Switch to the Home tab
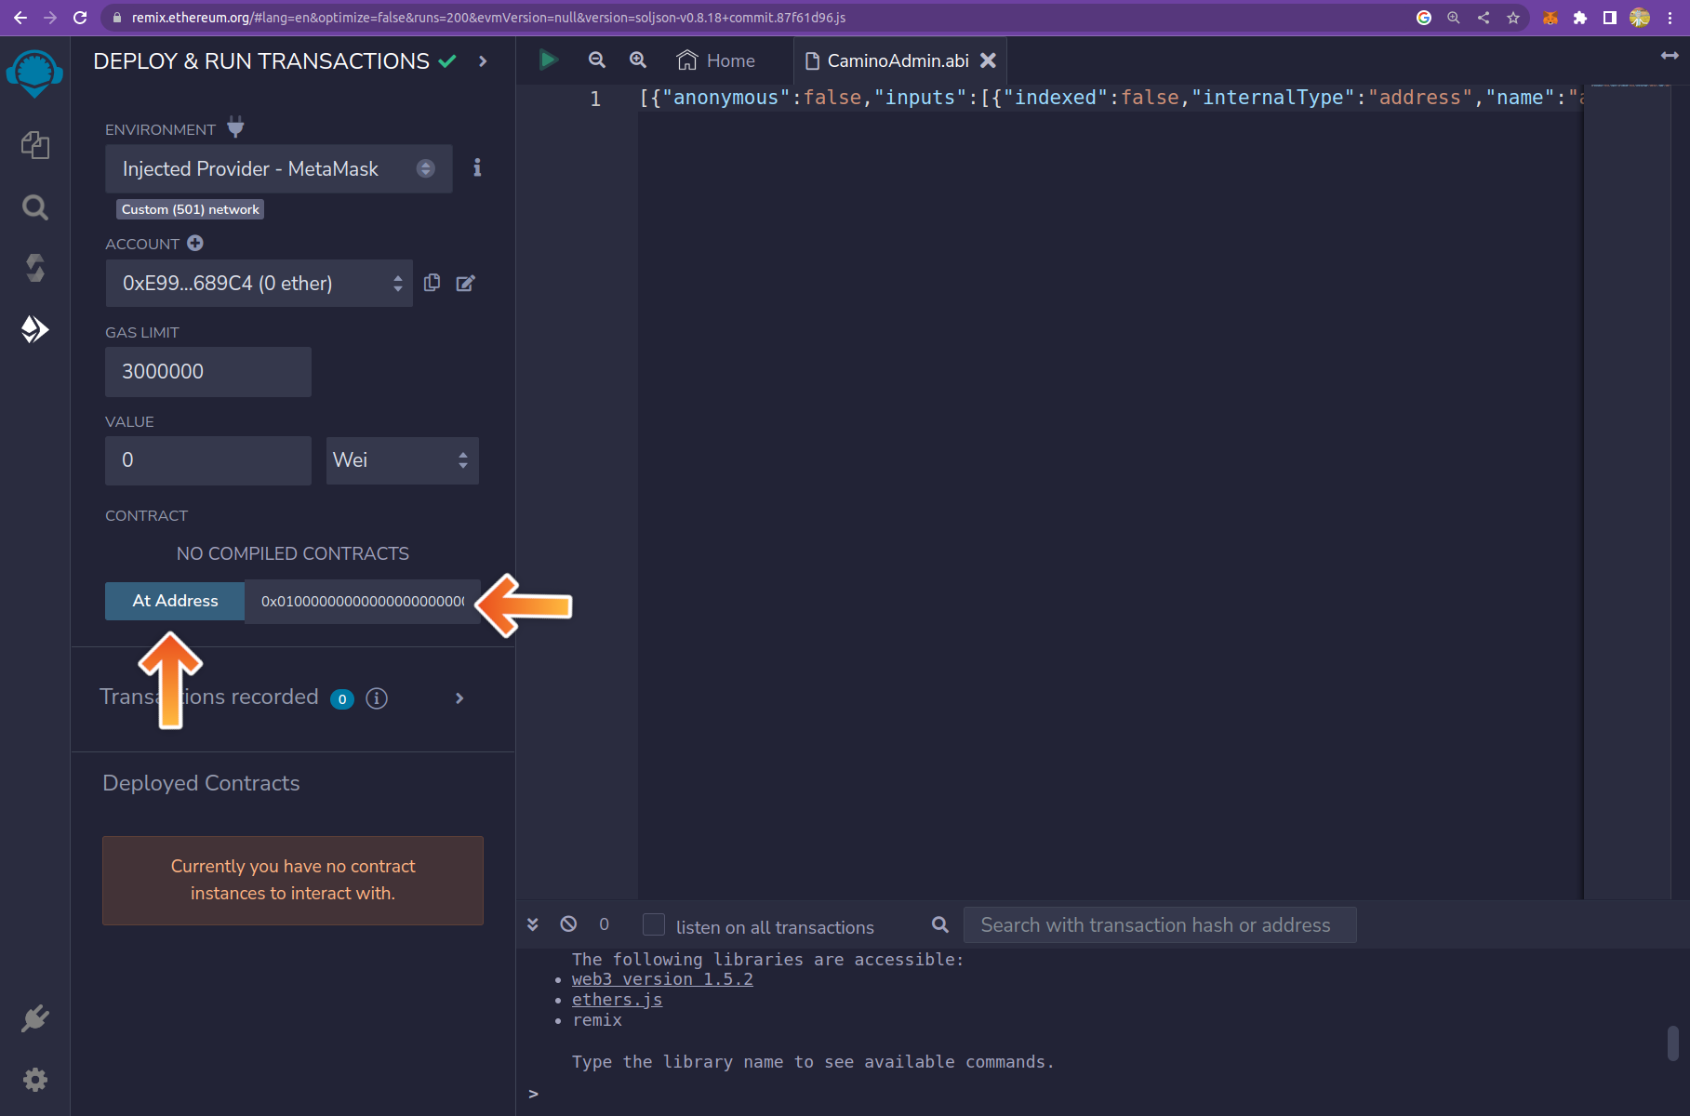1690x1116 pixels. click(x=716, y=60)
